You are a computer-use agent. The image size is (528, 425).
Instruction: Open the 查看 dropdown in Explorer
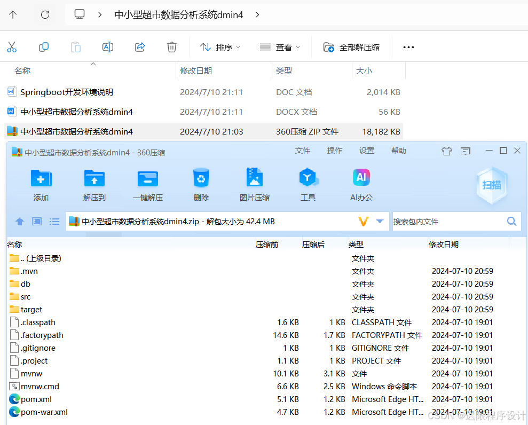[x=279, y=47]
